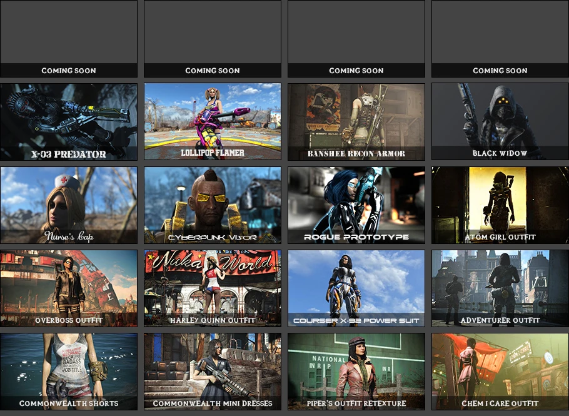This screenshot has width=569, height=416.
Task: Choose the Cyberpunk Visor card
Action: (x=213, y=205)
